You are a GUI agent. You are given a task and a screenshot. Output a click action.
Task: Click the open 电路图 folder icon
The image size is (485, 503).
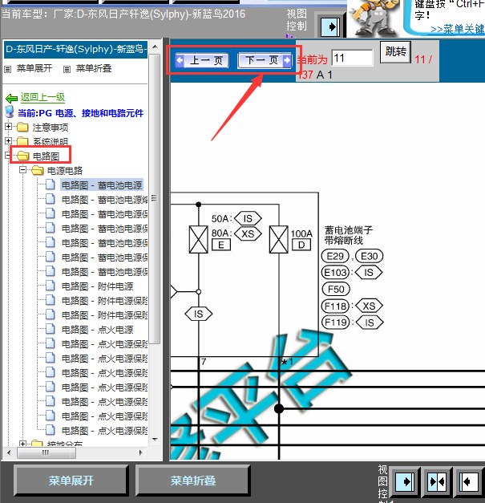23,156
